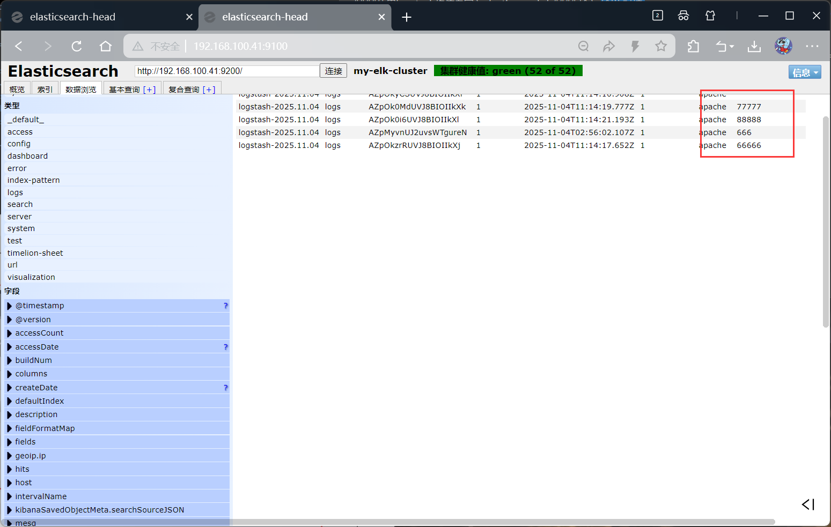This screenshot has height=527, width=831.
Task: Open the 信息 info dropdown
Action: 805,72
